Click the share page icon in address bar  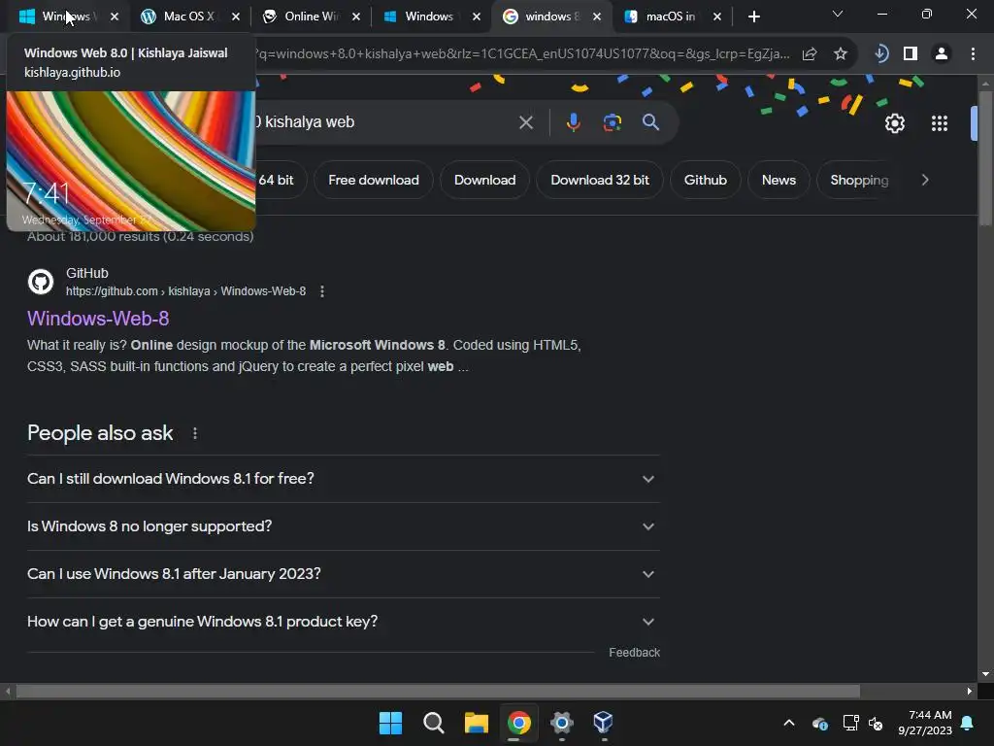click(810, 54)
